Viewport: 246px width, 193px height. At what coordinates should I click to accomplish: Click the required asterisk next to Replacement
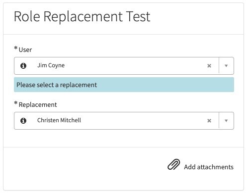[x=16, y=103]
